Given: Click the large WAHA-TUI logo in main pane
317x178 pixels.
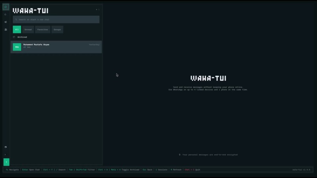Looking at the screenshot, I should [x=208, y=78].
